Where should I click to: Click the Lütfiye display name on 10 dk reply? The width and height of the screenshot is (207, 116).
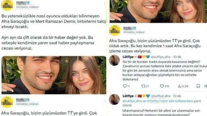coord(128,57)
